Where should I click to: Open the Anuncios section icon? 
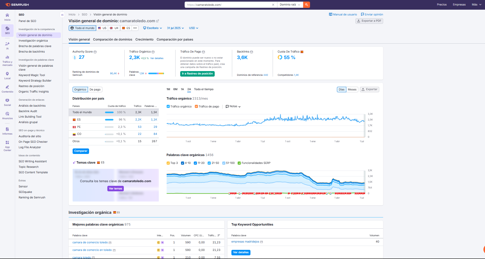point(7,116)
